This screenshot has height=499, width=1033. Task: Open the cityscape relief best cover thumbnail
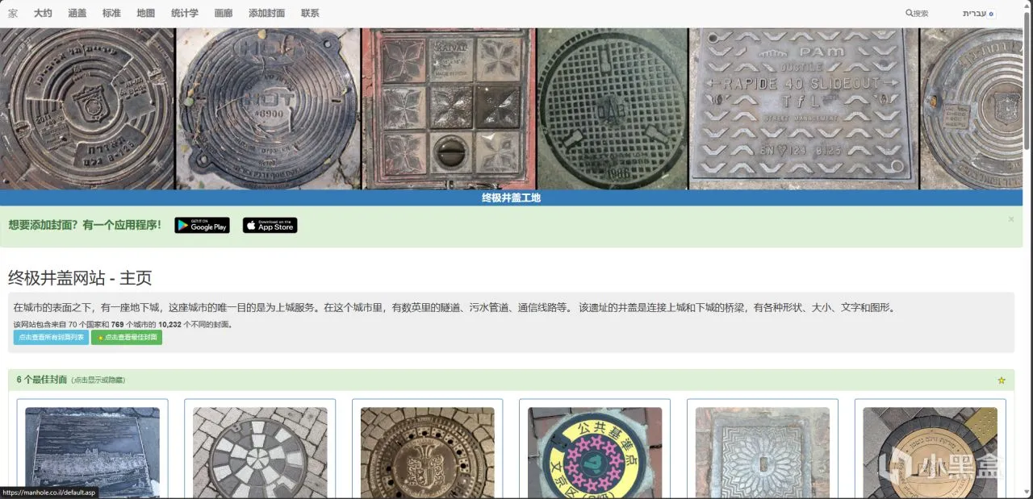[92, 452]
